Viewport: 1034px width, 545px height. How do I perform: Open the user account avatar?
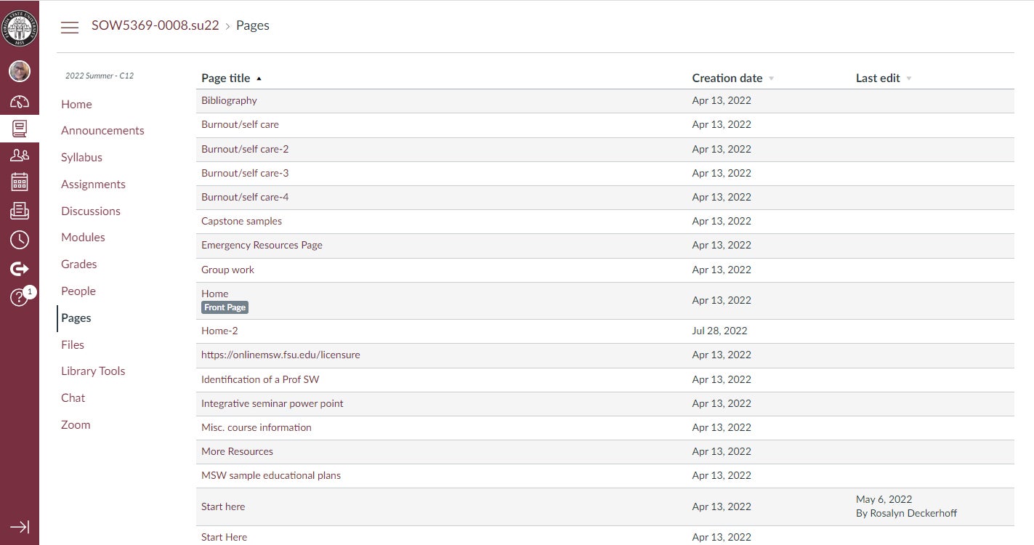point(20,71)
